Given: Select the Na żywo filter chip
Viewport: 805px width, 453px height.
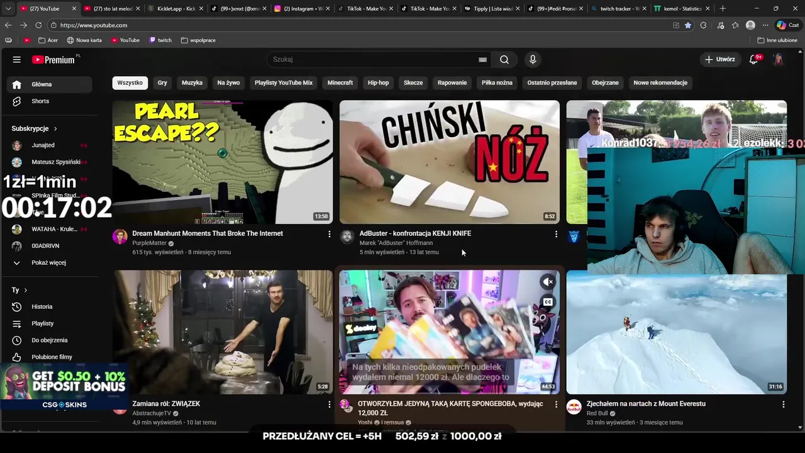Looking at the screenshot, I should 228,83.
